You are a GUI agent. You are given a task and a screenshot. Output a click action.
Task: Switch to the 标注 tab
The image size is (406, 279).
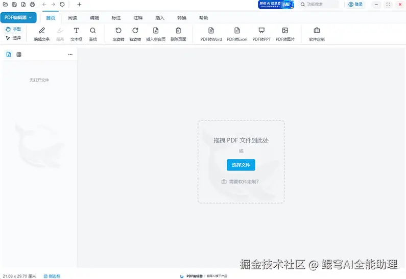tap(116, 18)
